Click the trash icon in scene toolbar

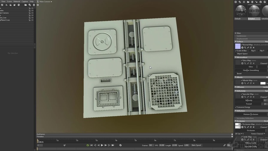pyautogui.click(x=34, y=5)
